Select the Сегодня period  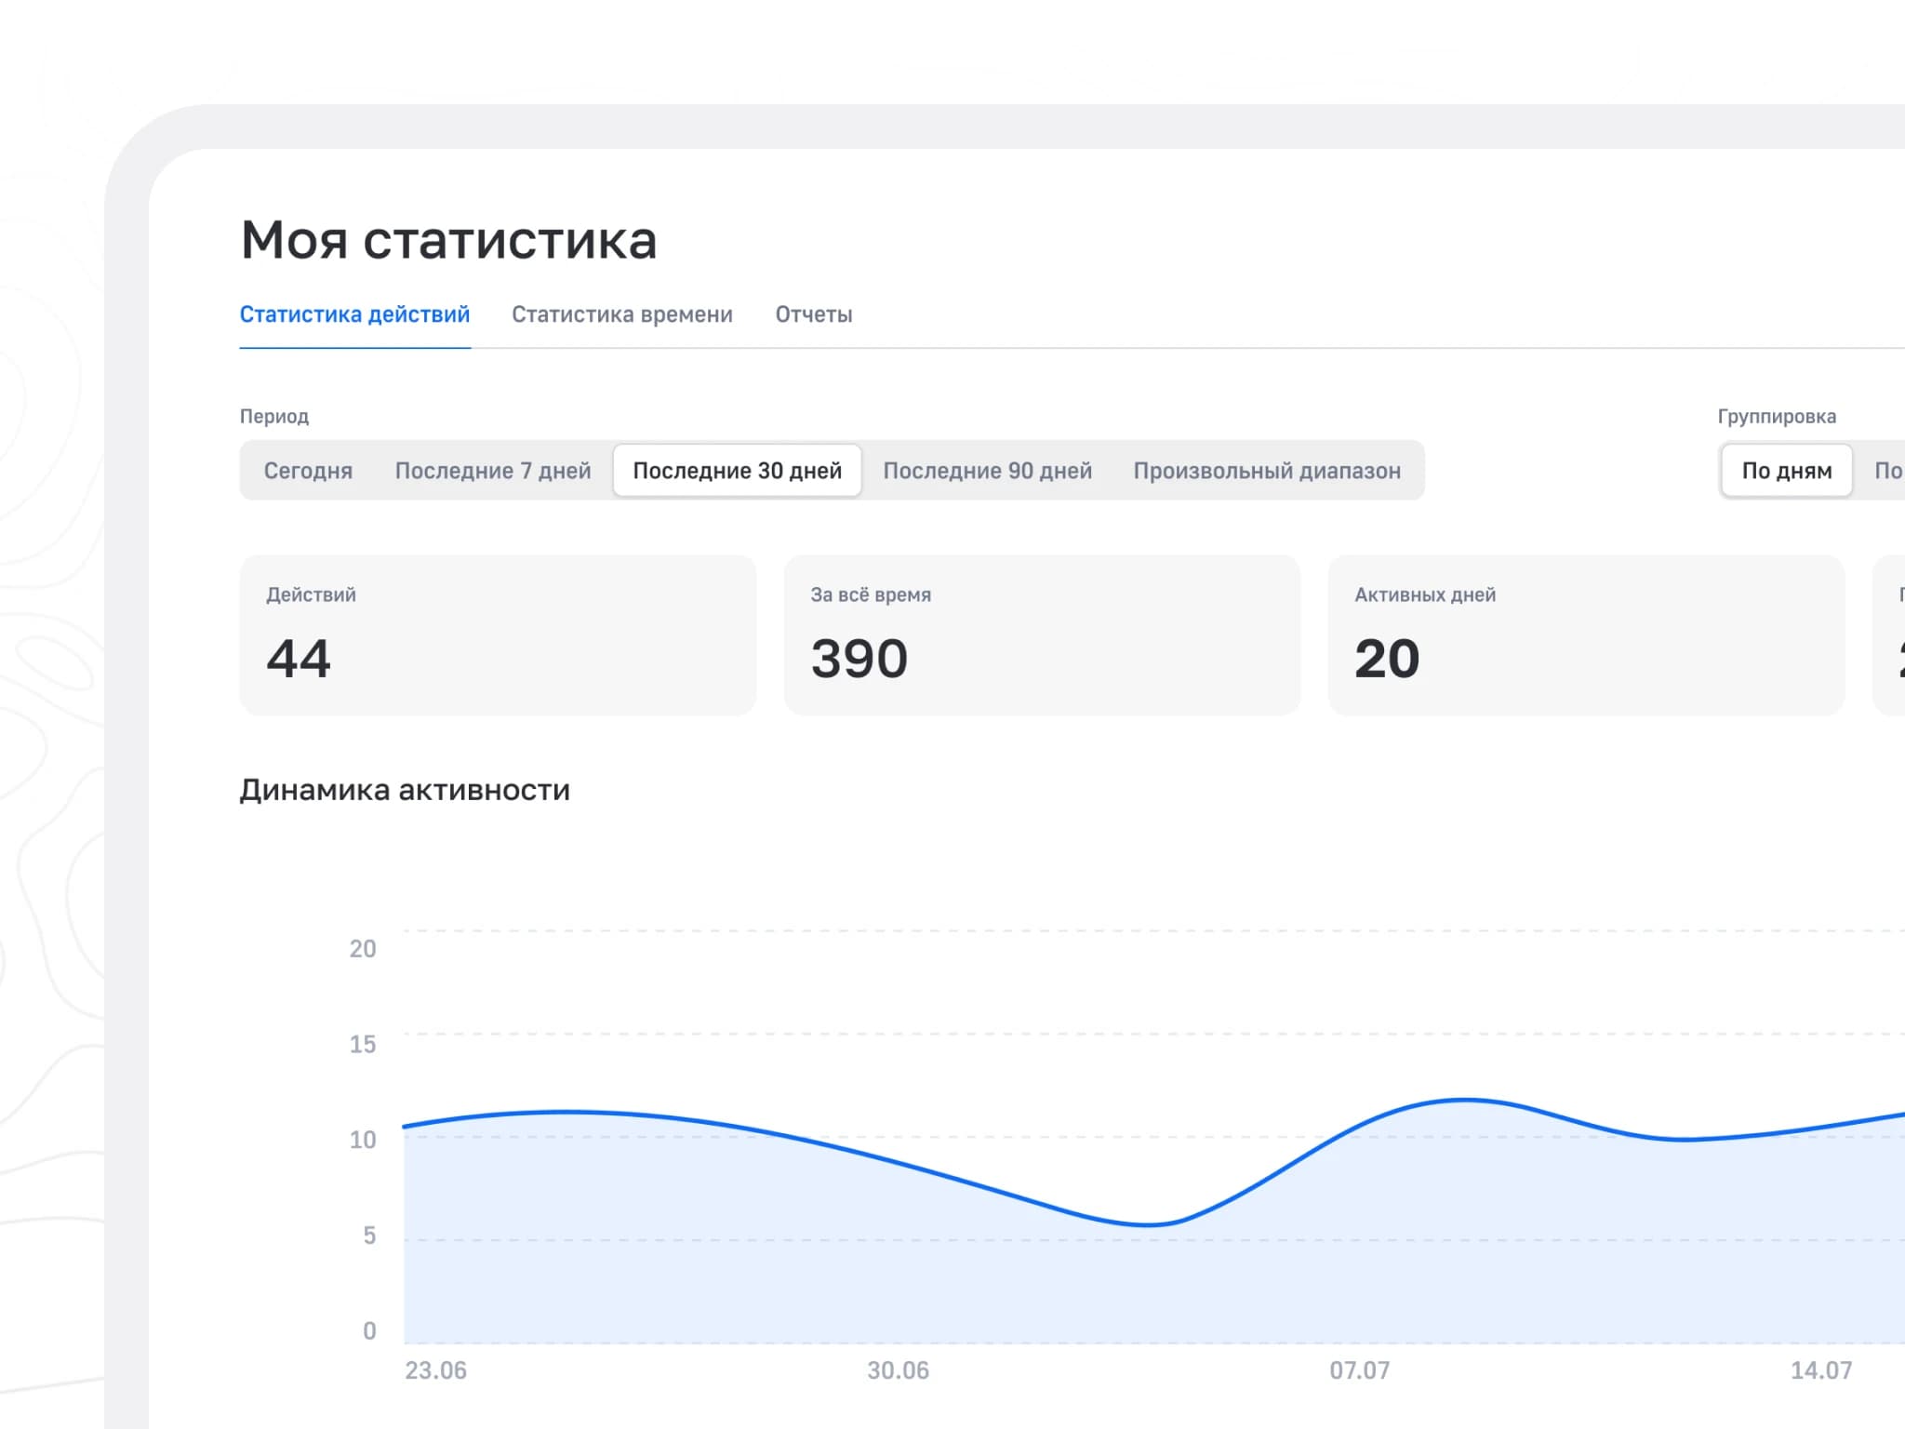pyautogui.click(x=308, y=471)
